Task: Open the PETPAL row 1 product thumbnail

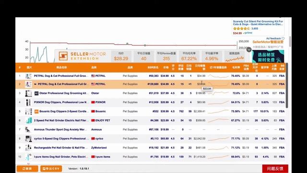Action: coord(28,76)
